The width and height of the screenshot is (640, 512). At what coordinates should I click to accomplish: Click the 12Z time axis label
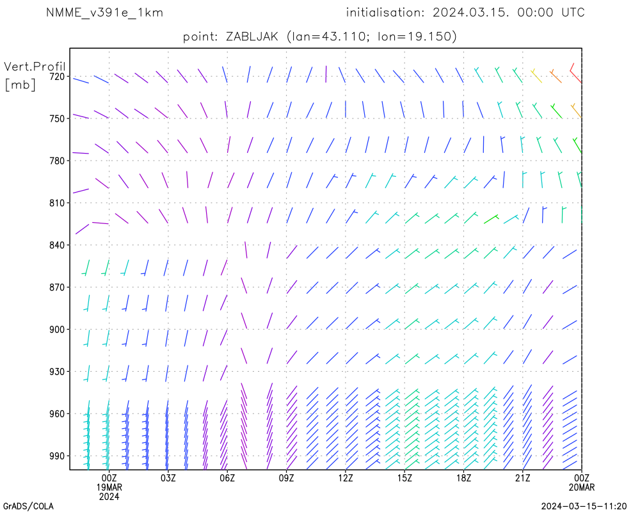tap(346, 477)
